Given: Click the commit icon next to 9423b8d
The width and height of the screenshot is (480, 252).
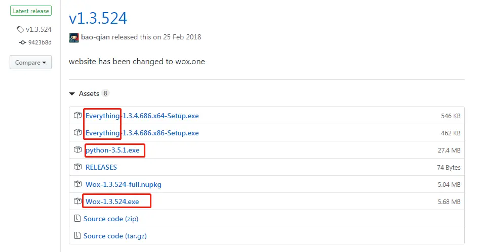Looking at the screenshot, I should pyautogui.click(x=23, y=42).
